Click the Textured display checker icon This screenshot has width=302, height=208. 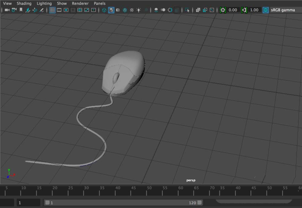(132, 10)
